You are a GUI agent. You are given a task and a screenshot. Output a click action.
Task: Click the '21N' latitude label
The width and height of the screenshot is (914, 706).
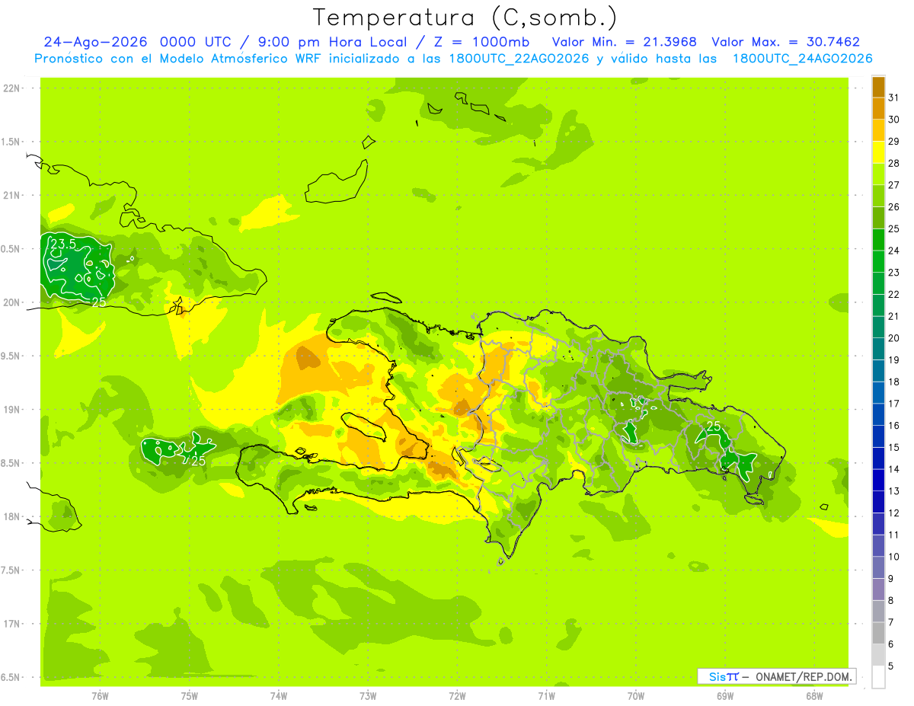(12, 195)
